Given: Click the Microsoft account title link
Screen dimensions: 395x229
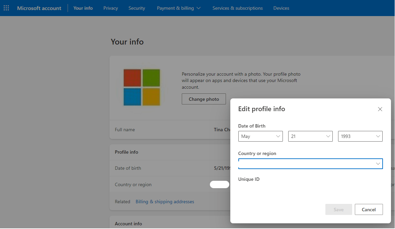Looking at the screenshot, I should coord(39,8).
